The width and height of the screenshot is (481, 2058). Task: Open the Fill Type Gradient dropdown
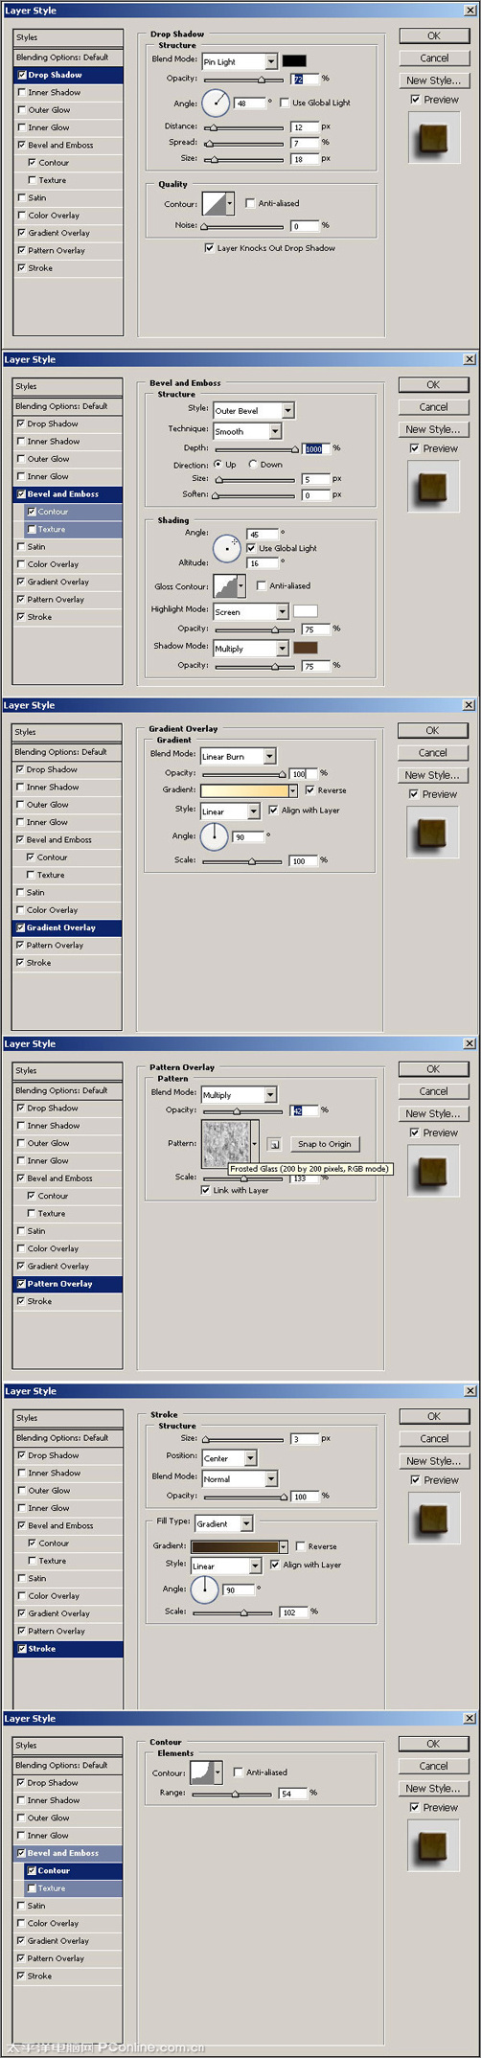point(224,1522)
